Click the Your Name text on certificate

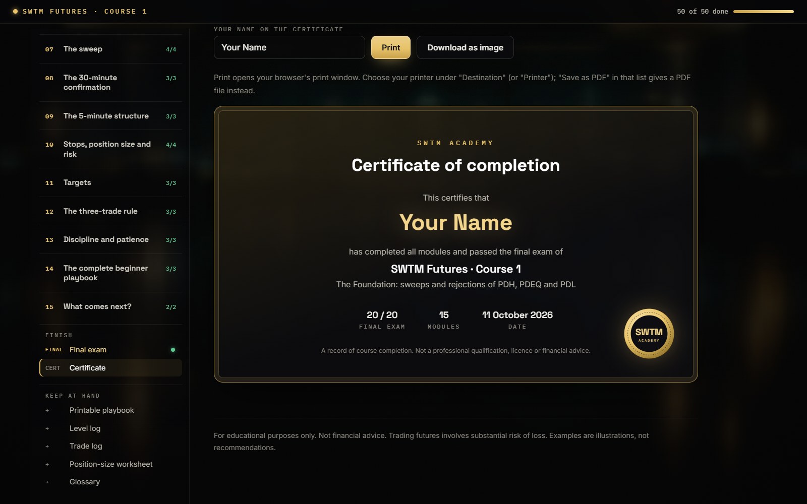tap(456, 222)
